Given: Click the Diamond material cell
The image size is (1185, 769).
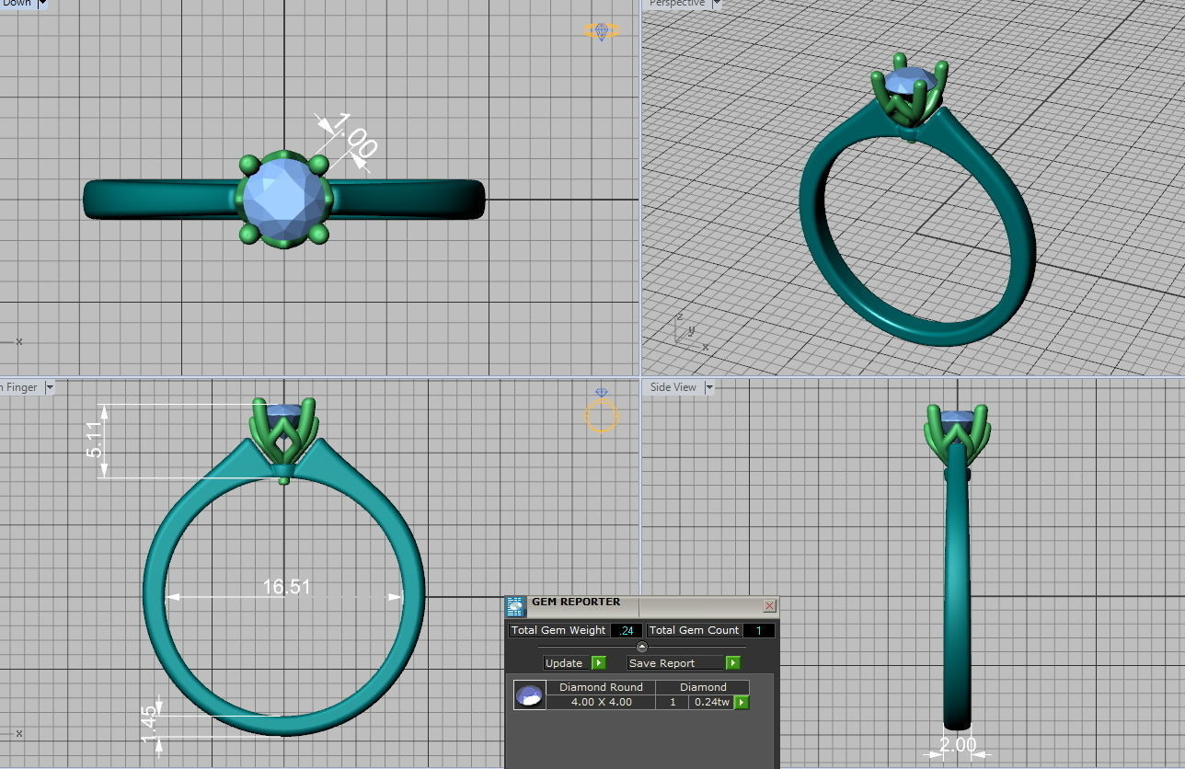Looking at the screenshot, I should [x=703, y=687].
